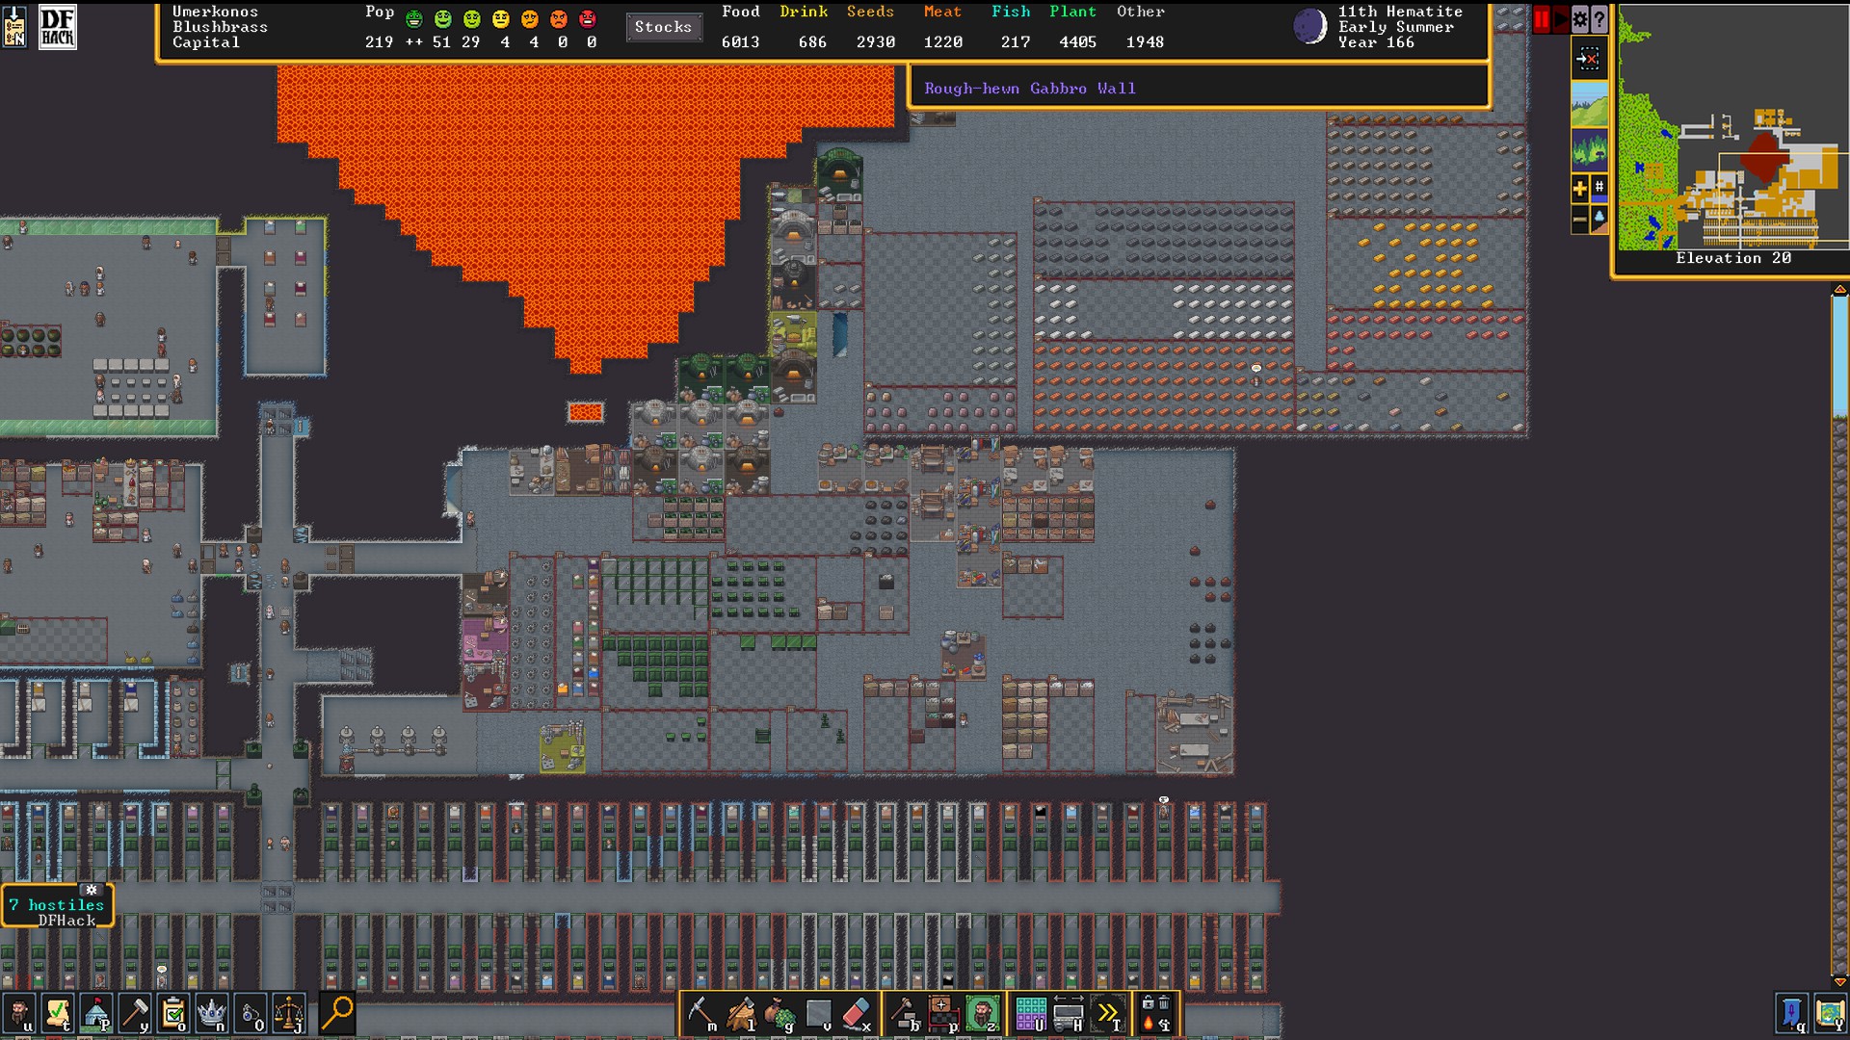Open the justice scales screen
Image resolution: width=1850 pixels, height=1040 pixels.
click(x=288, y=1014)
